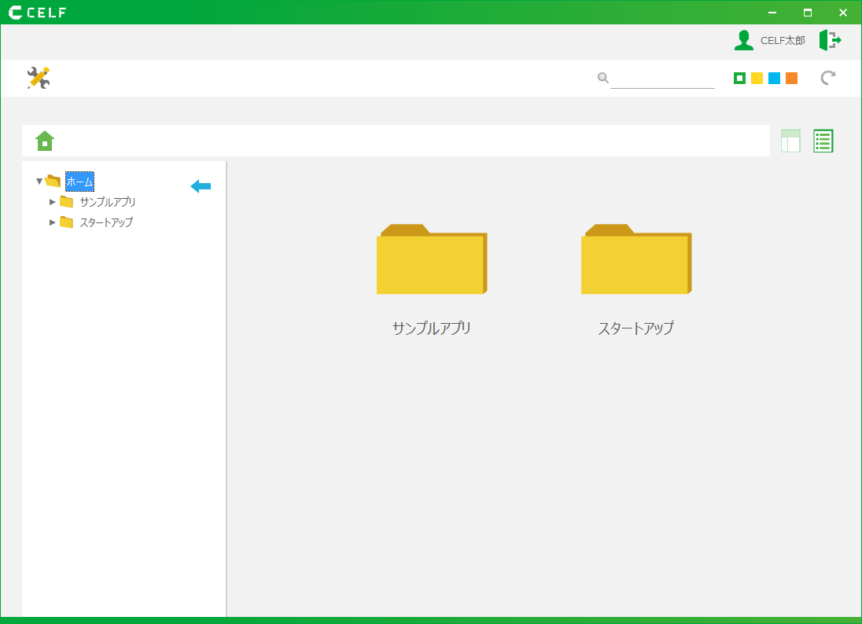Select the green color filter square
Viewport: 862px width, 624px height.
[x=739, y=78]
